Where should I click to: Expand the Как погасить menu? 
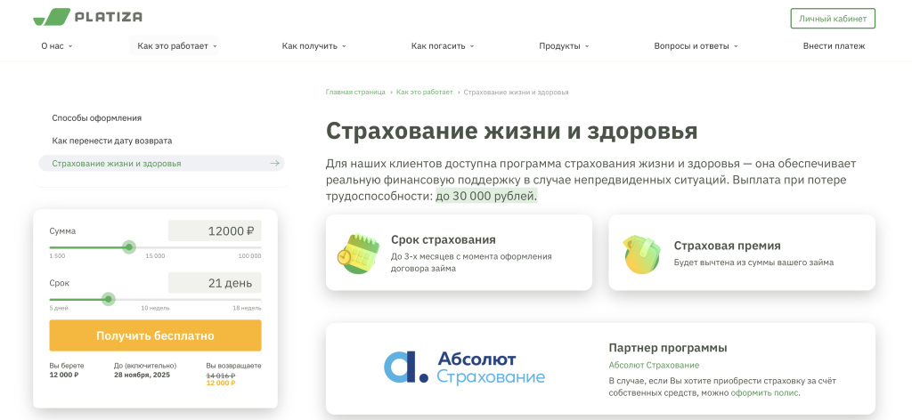[443, 46]
